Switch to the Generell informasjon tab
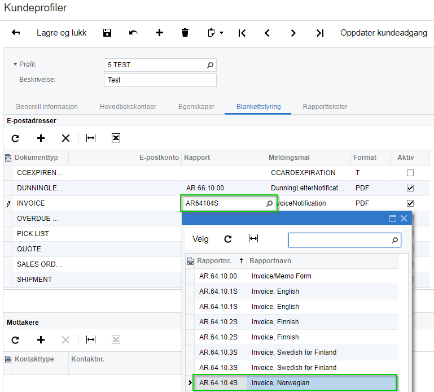Viewport: 434px width, 392px height. (46, 107)
